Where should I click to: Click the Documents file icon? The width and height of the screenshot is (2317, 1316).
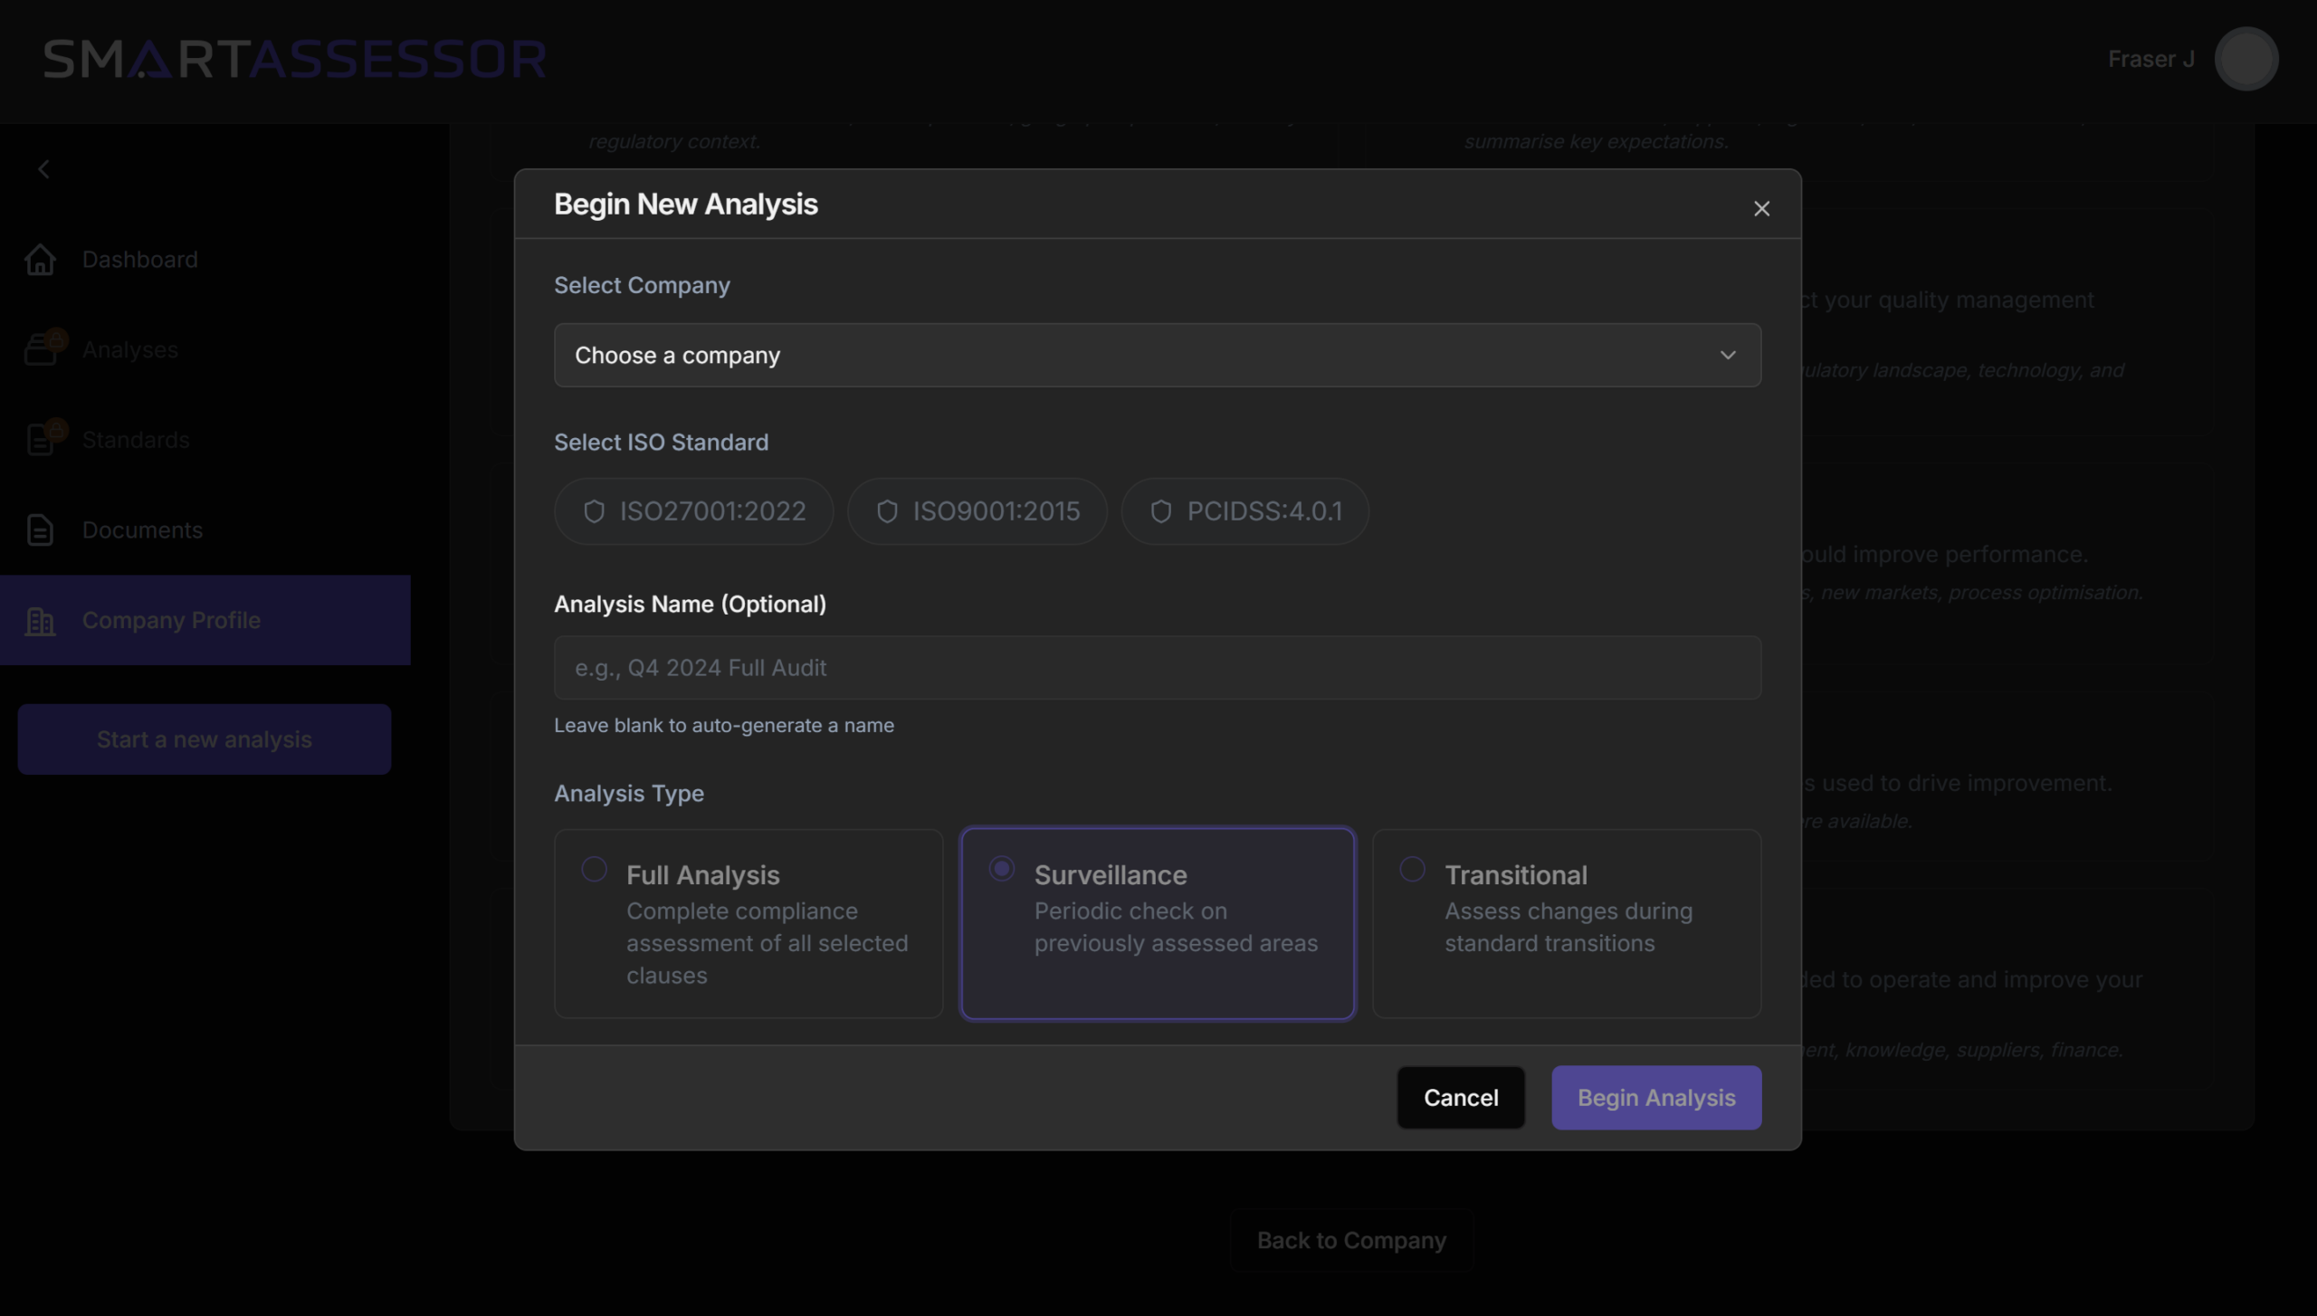[40, 530]
